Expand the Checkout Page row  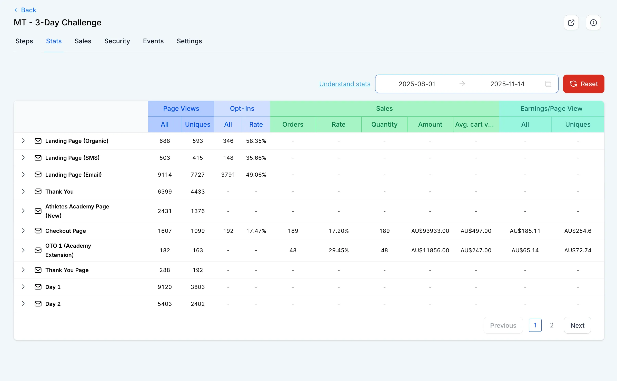tap(23, 231)
